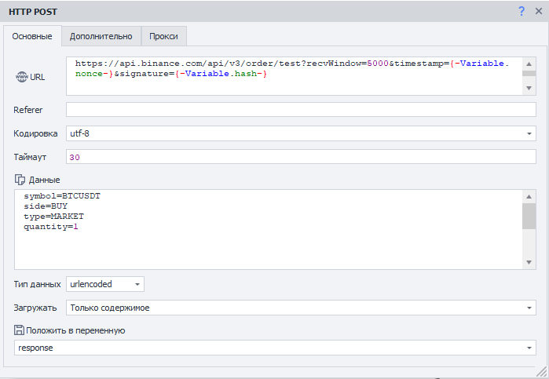Focus the Таймаут field showing 30
This screenshot has height=379, width=549.
tap(300, 157)
